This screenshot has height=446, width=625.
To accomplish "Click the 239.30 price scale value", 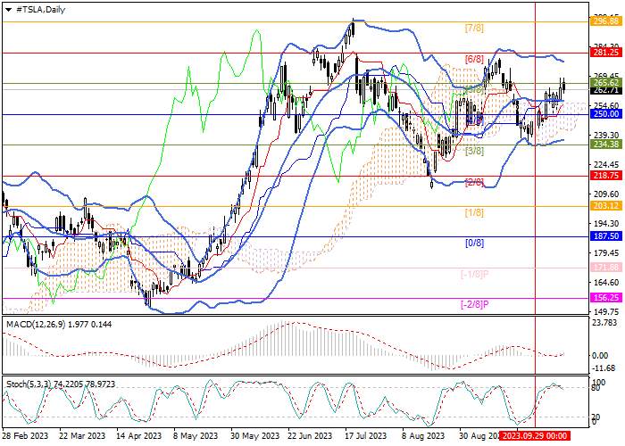I will (605, 135).
